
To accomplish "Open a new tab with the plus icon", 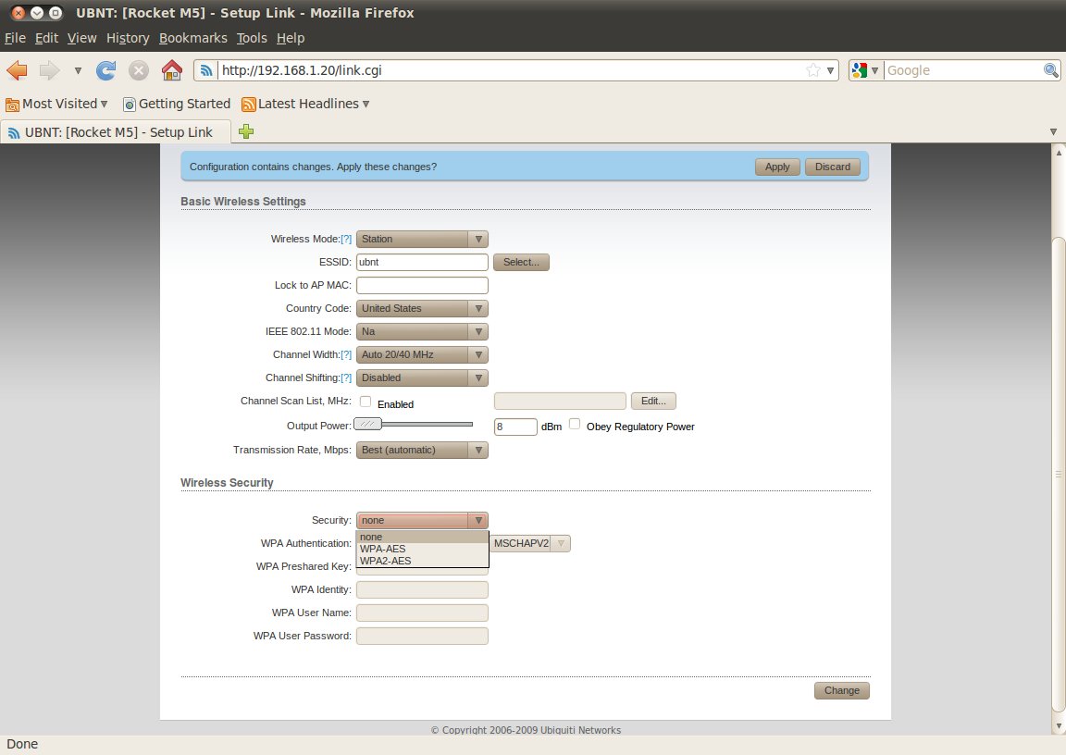I will click(x=245, y=131).
